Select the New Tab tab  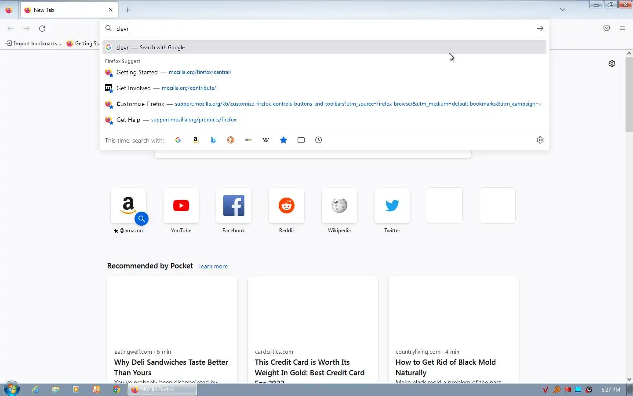(x=68, y=10)
